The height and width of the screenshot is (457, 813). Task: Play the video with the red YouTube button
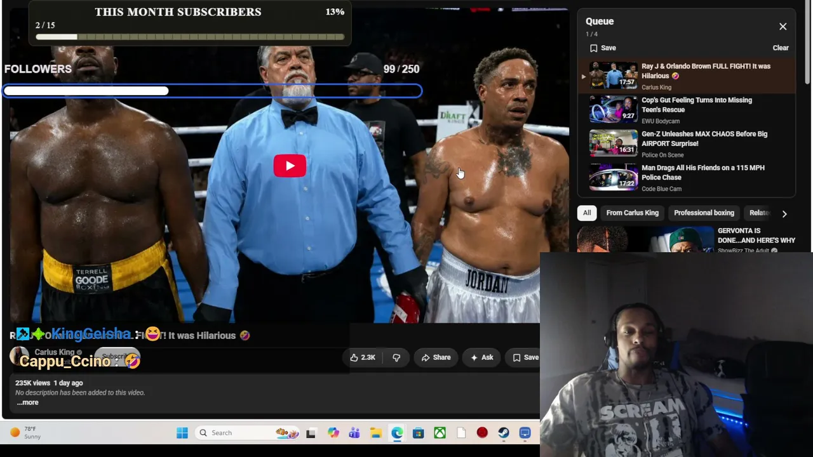(x=290, y=166)
